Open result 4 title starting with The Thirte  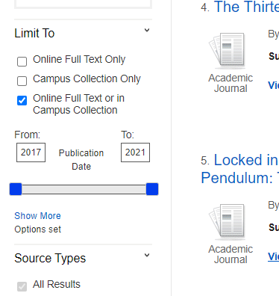tap(246, 7)
